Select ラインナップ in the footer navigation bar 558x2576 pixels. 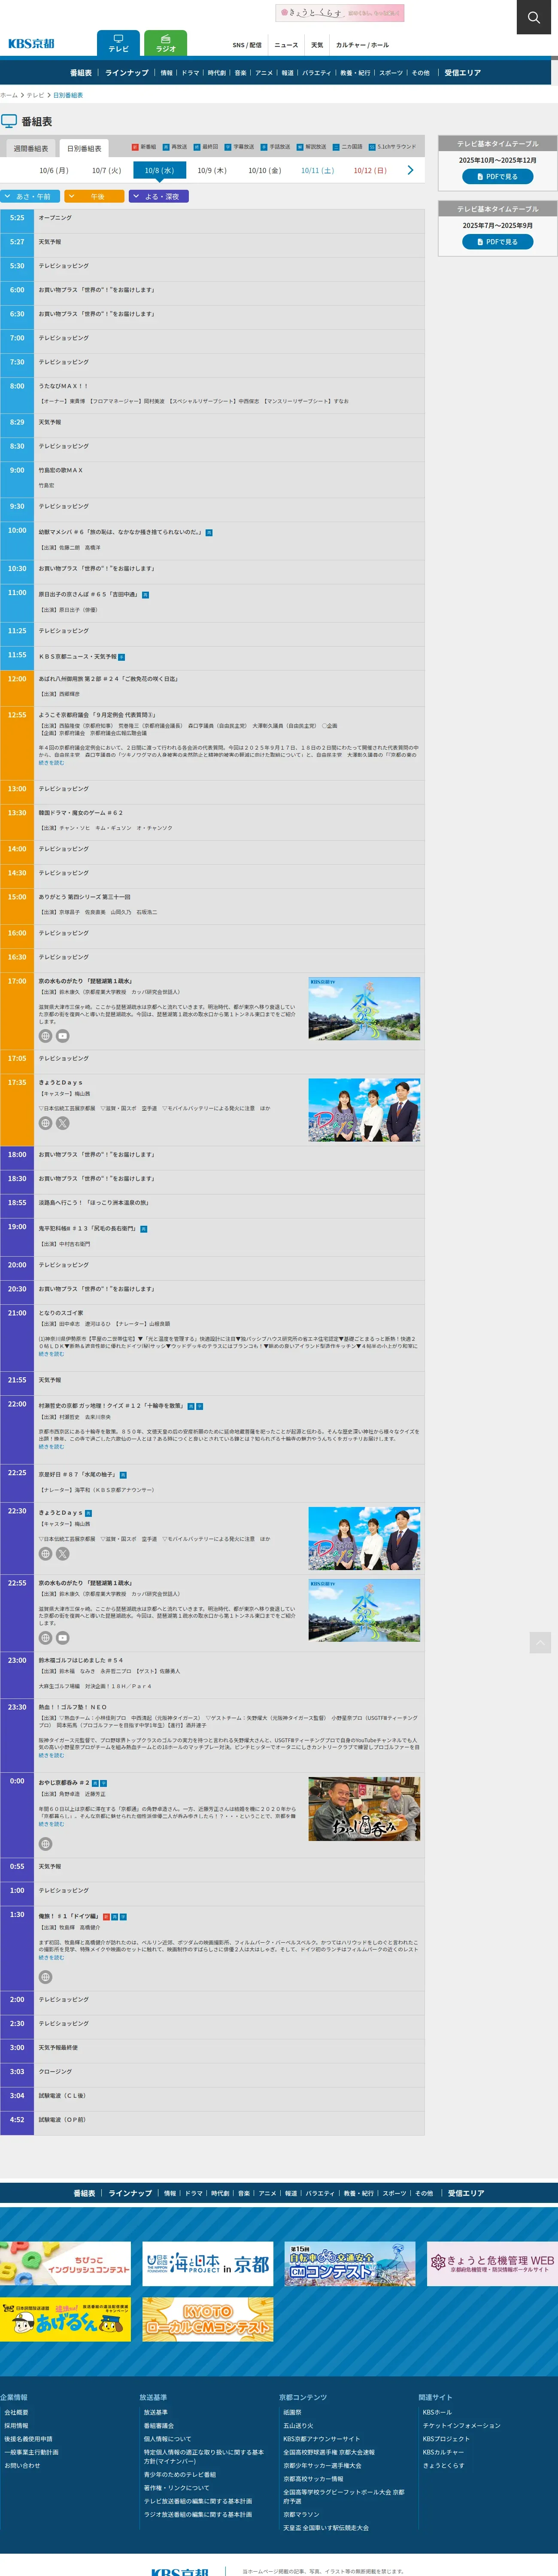click(130, 2193)
